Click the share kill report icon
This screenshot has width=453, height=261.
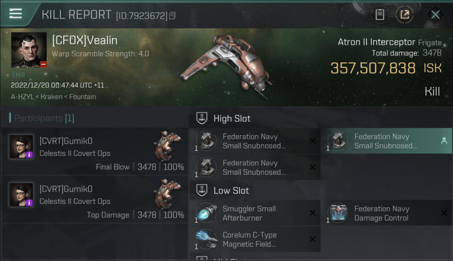pos(405,15)
